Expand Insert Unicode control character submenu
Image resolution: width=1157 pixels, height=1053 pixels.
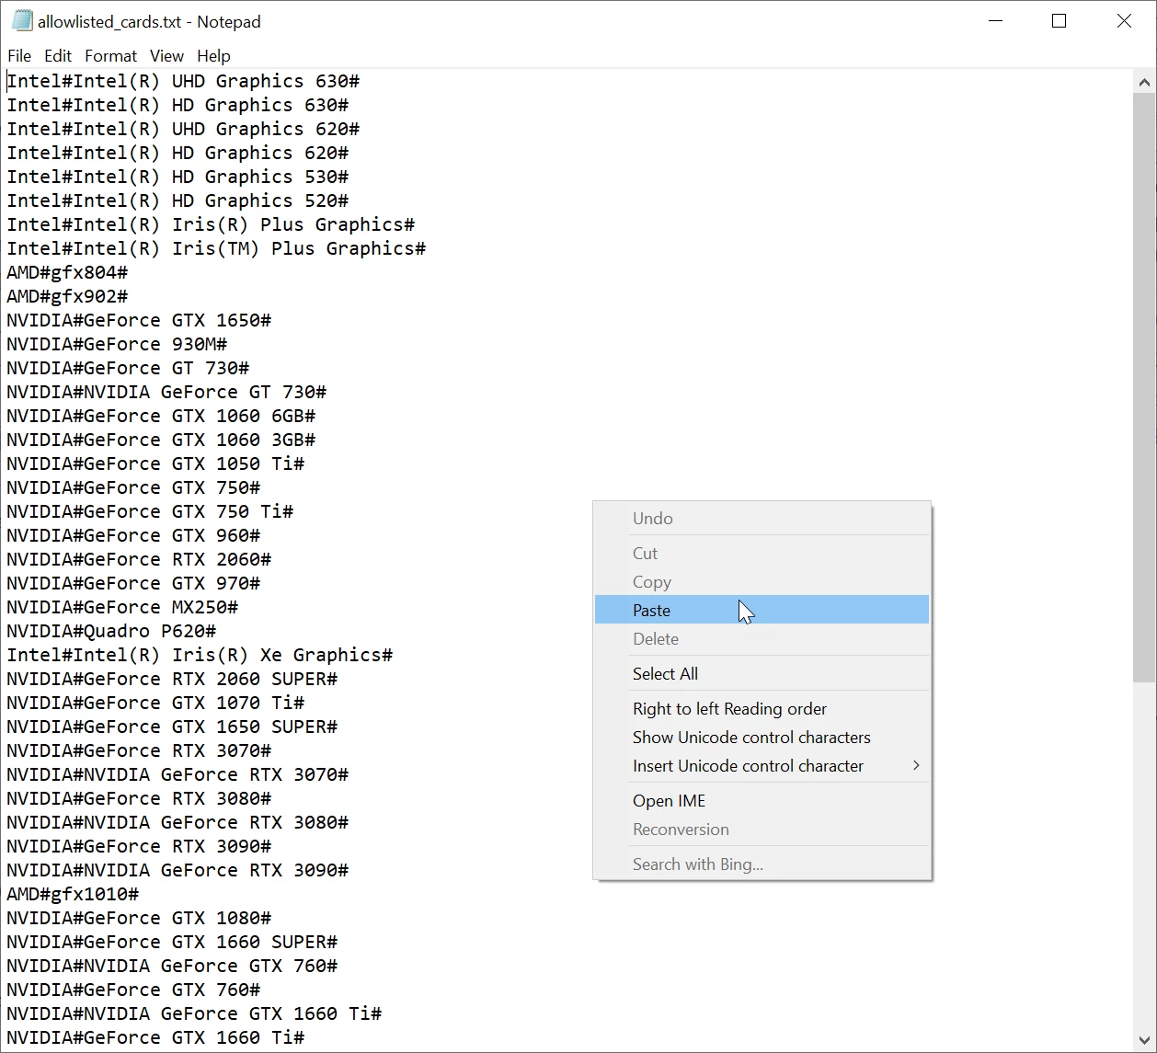click(x=762, y=765)
